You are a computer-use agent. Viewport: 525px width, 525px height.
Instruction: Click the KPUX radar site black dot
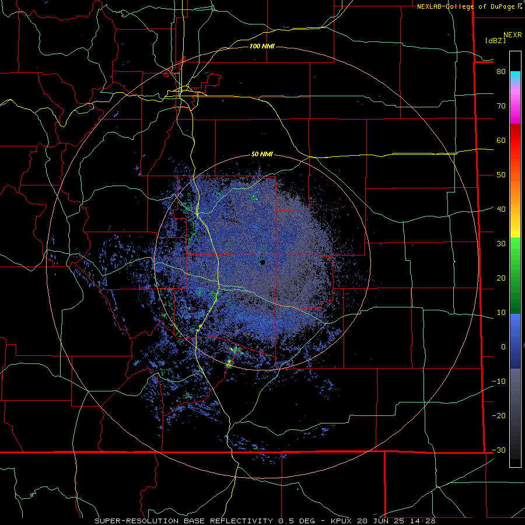point(263,262)
